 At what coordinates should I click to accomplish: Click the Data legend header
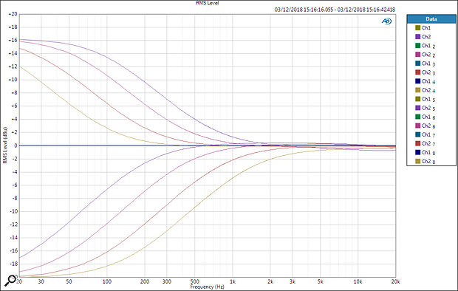pos(431,19)
